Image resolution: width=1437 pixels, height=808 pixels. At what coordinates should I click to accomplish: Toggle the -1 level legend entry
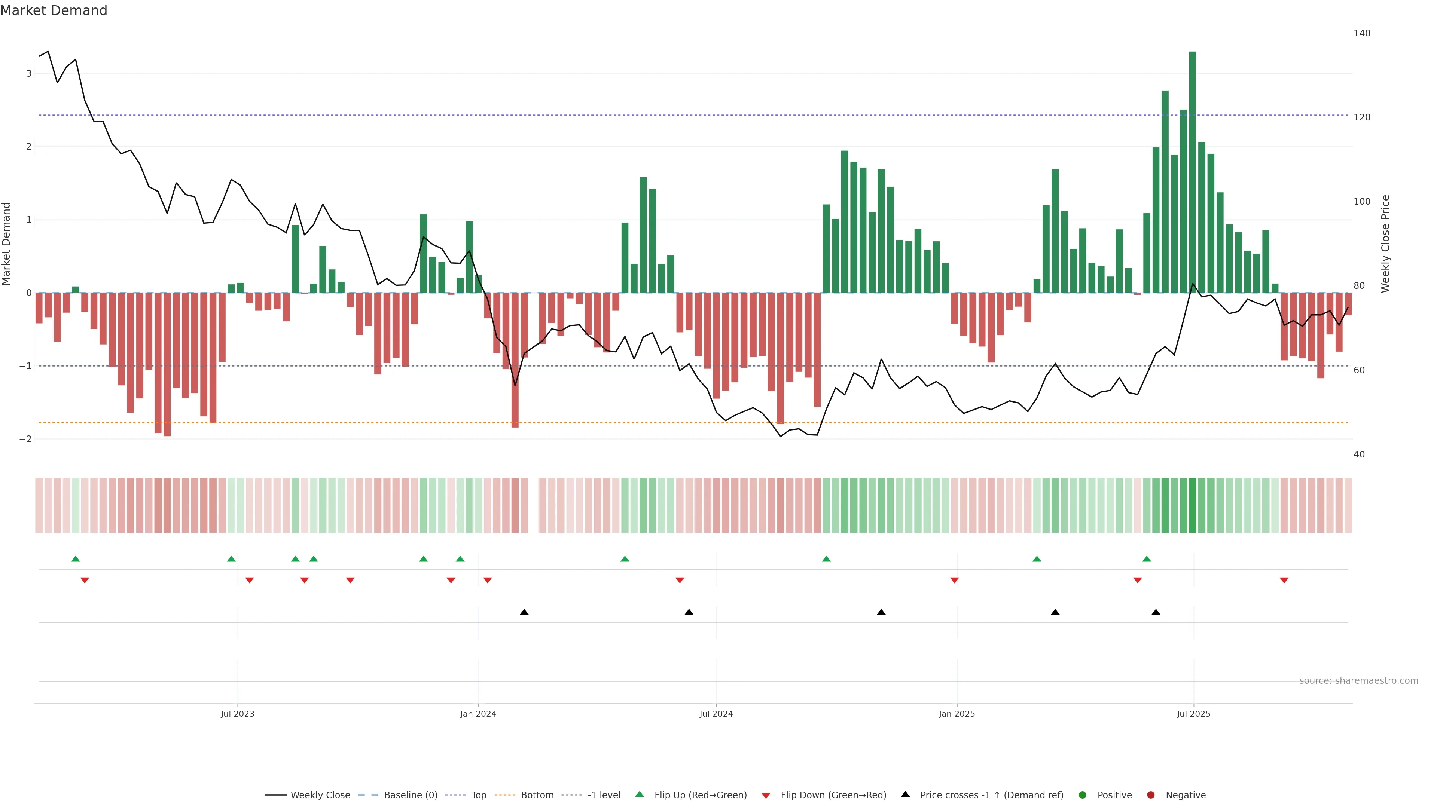[604, 795]
